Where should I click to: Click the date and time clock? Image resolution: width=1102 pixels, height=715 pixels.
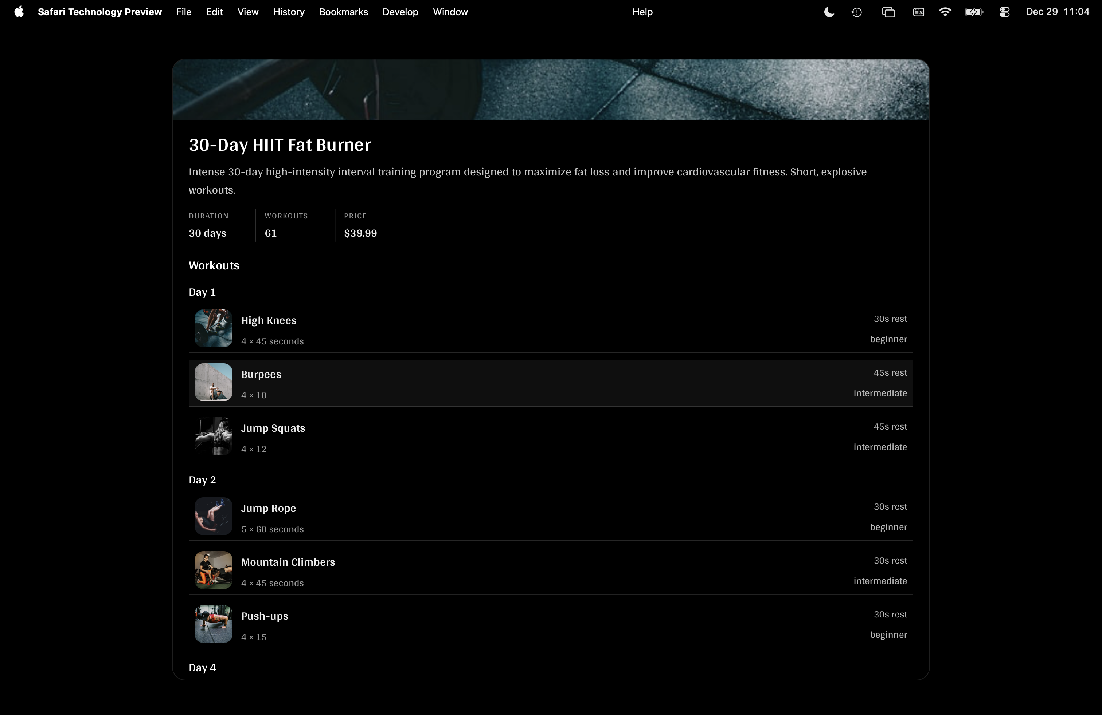pos(1057,12)
